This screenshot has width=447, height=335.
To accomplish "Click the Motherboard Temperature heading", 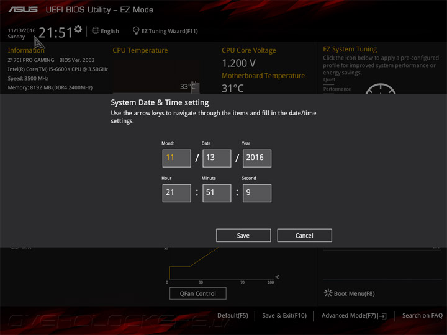I will pyautogui.click(x=263, y=76).
